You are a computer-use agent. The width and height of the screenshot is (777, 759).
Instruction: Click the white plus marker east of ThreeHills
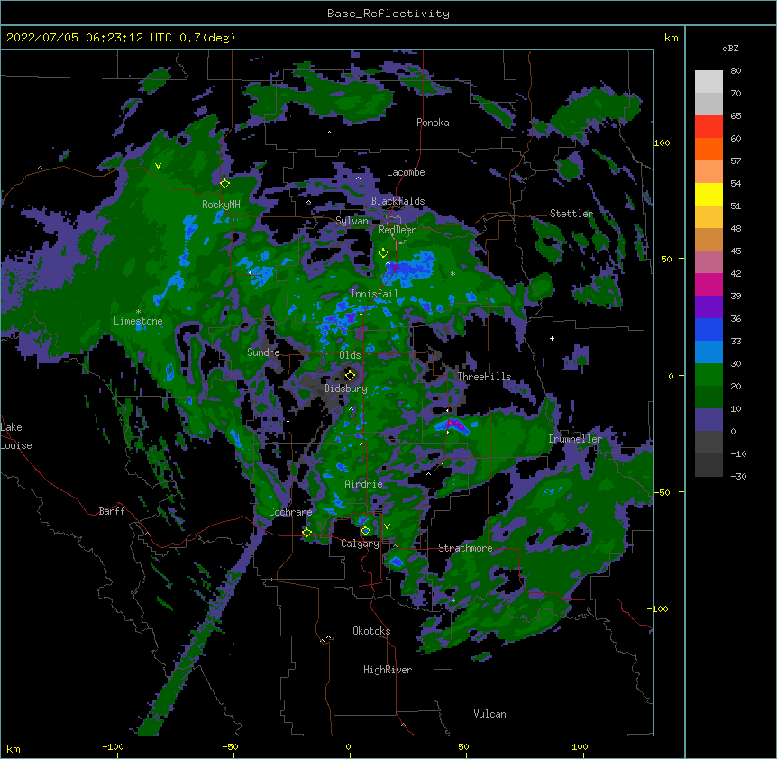pyautogui.click(x=552, y=338)
